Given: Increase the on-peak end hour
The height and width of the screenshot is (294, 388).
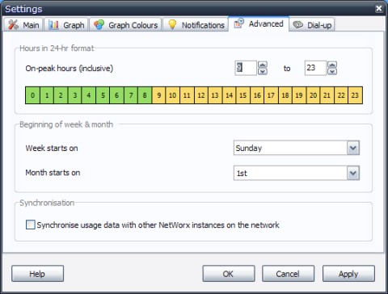Looking at the screenshot, I should 332,65.
